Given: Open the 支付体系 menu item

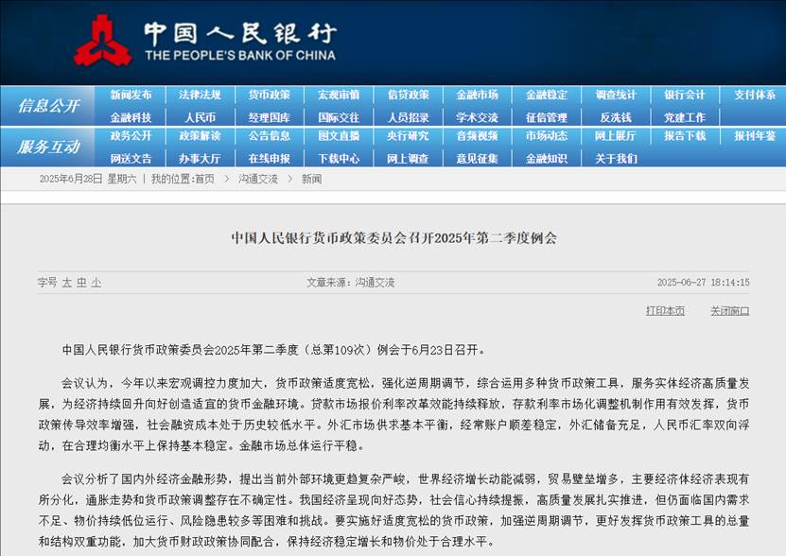Looking at the screenshot, I should pos(755,95).
